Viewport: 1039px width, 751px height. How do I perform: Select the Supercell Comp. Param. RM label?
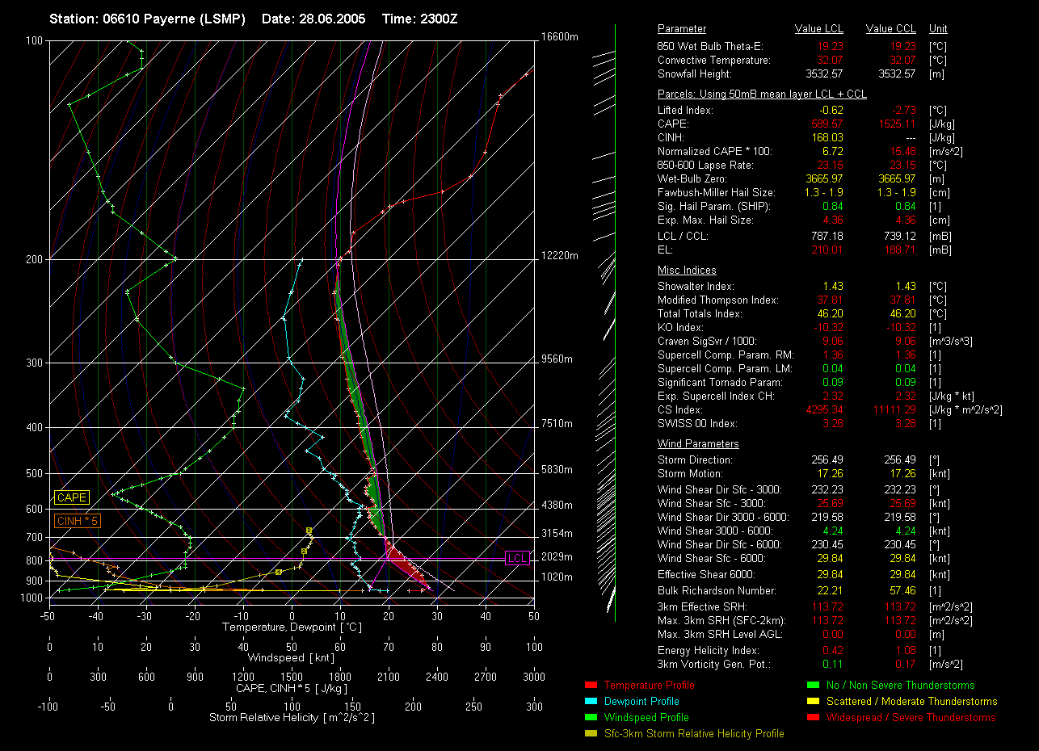[x=726, y=355]
